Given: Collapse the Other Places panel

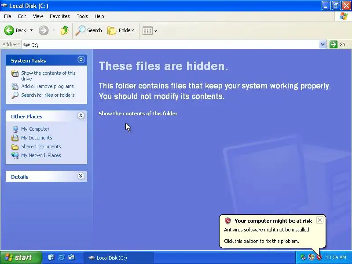Looking at the screenshot, I should pyautogui.click(x=81, y=116).
